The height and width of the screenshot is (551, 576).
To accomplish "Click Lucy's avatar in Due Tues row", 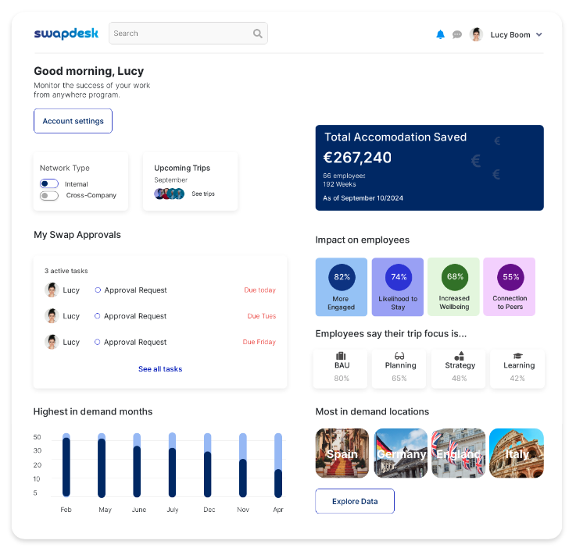I will point(52,316).
